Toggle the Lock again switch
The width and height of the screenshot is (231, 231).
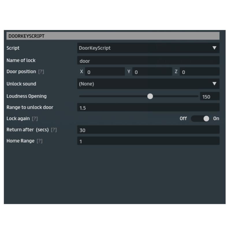click(x=200, y=119)
